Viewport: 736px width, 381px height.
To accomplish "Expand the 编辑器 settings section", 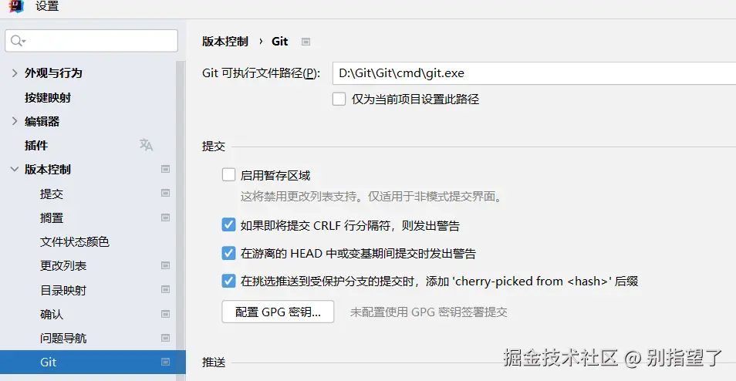I will [x=15, y=121].
